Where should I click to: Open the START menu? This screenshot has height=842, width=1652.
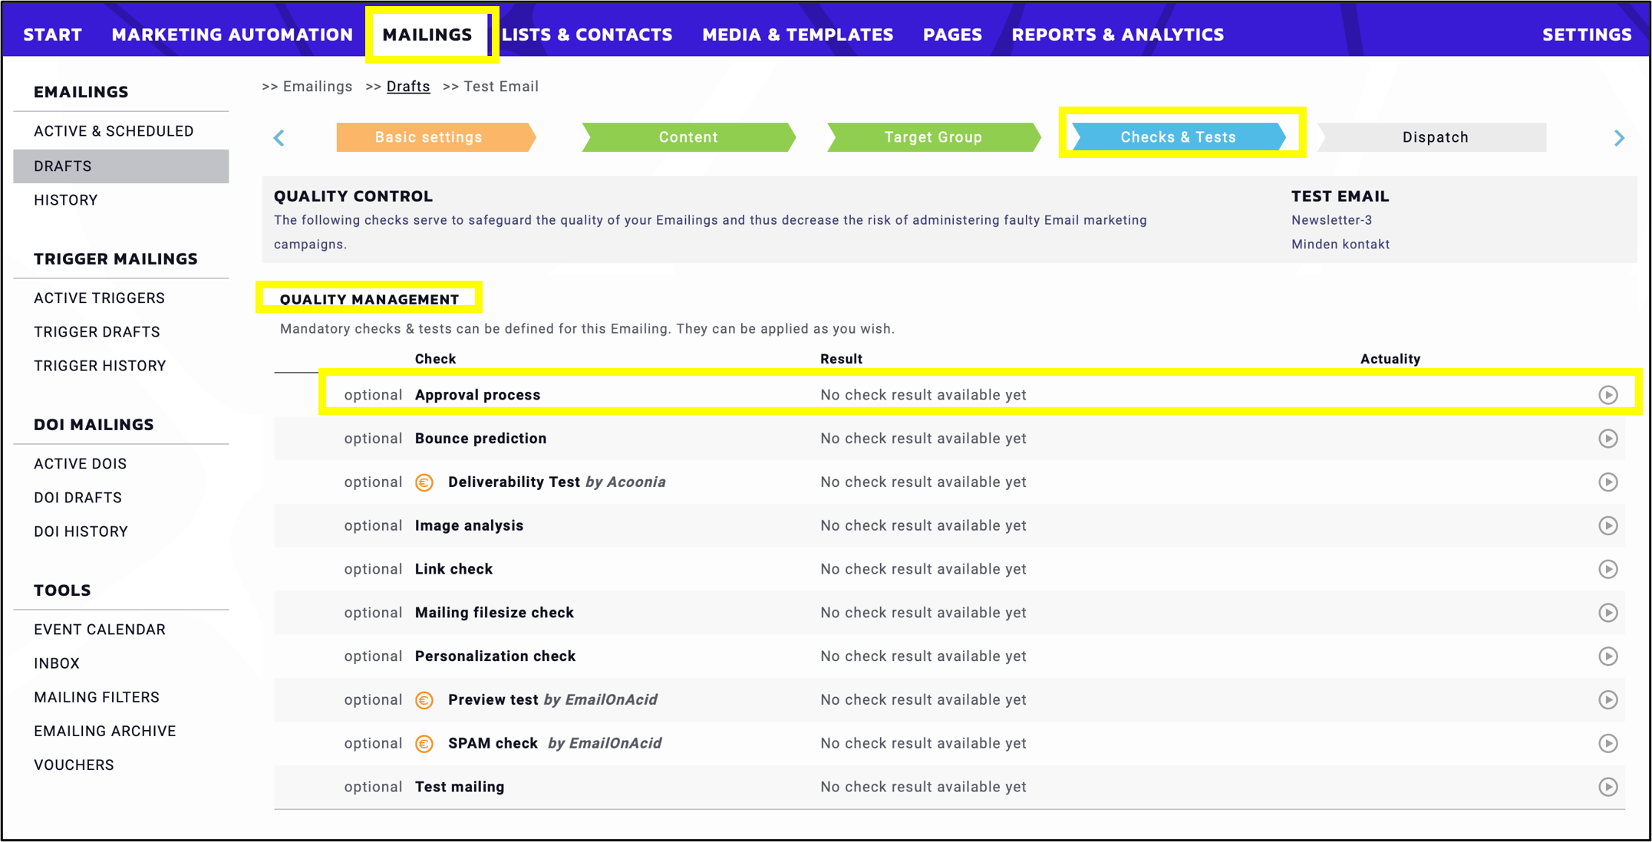[x=53, y=35]
